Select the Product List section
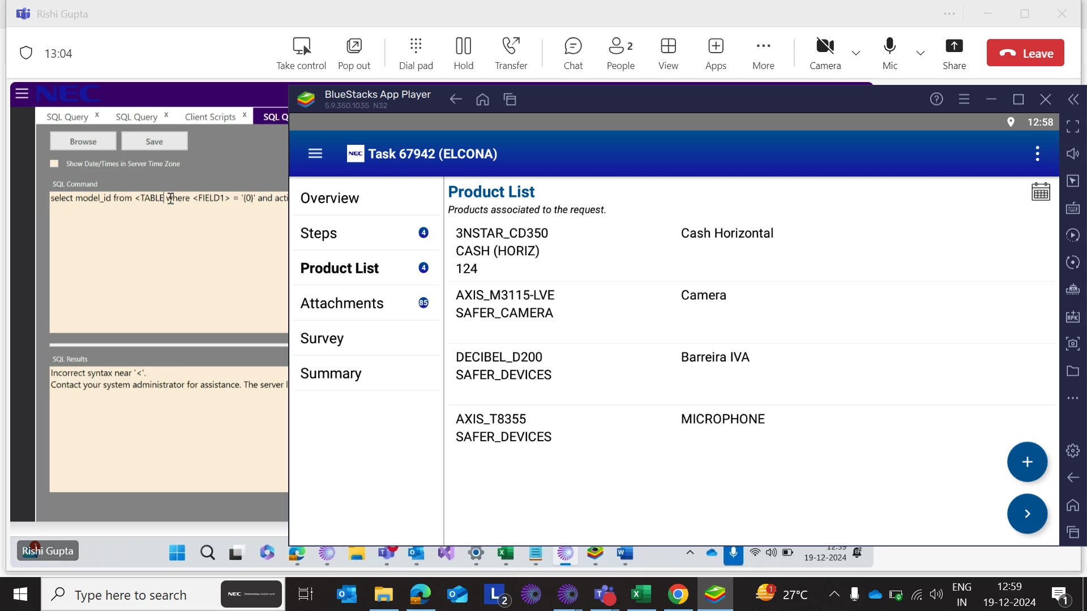This screenshot has width=1087, height=611. point(366,268)
